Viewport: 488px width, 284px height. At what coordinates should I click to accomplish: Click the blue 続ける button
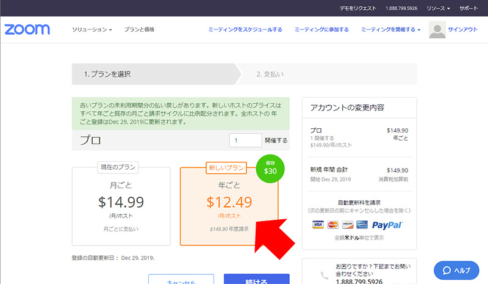pos(256,280)
